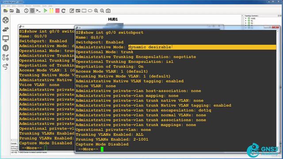The width and height of the screenshot is (283, 159).
Task: Click the save project icon
Action: coord(18,11)
